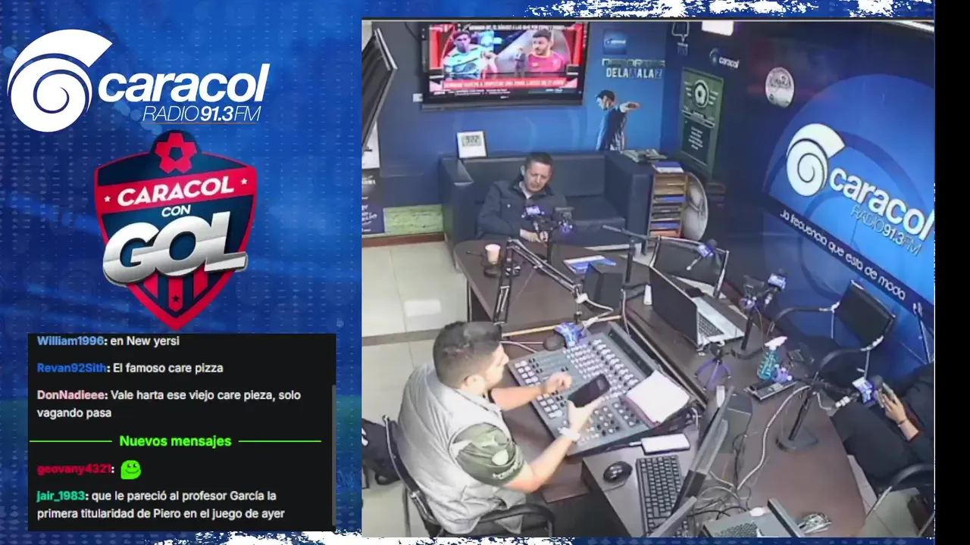
Task: Click the wall TV in the studio video
Action: (505, 64)
